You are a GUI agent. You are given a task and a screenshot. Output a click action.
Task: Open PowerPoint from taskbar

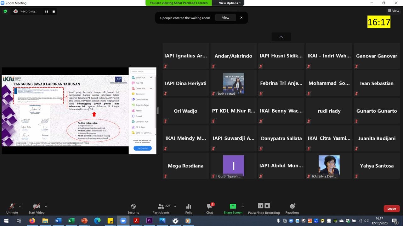coord(84,221)
